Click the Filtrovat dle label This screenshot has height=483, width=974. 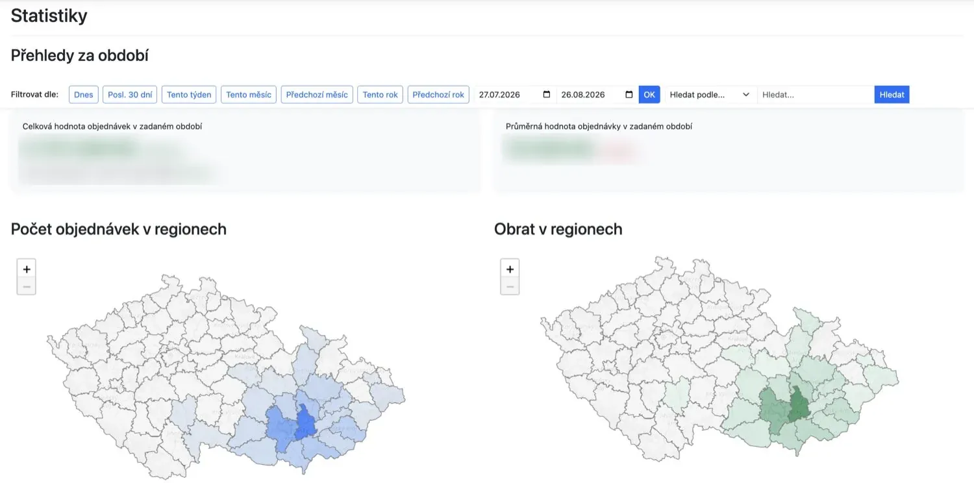tap(34, 95)
